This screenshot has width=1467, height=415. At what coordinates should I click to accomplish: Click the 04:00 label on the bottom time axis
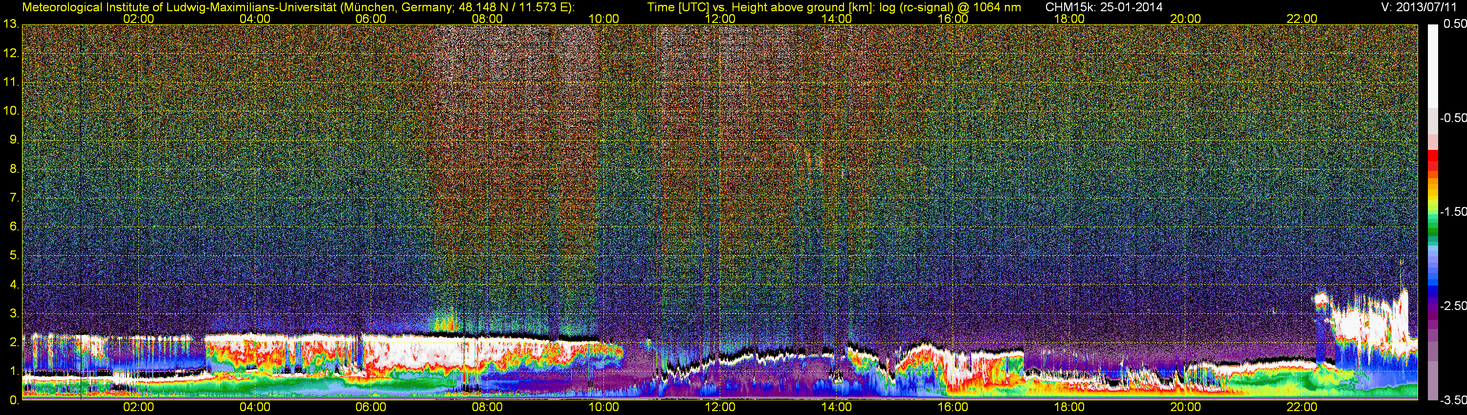click(x=255, y=407)
